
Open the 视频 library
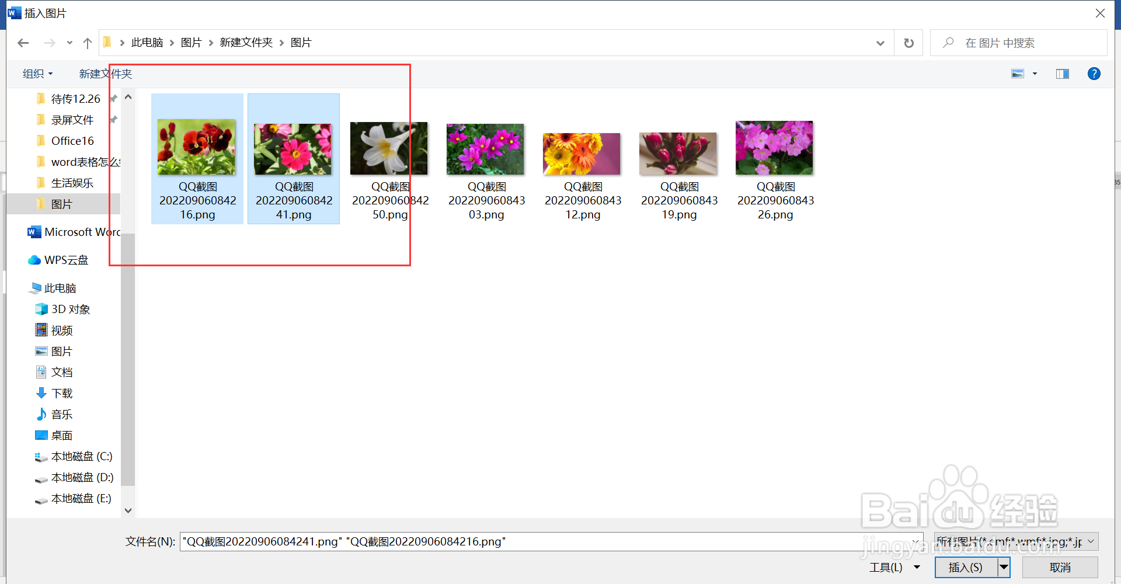pos(54,330)
